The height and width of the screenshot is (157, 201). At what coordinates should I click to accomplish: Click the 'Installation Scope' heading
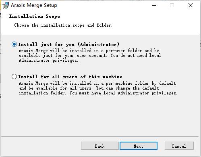[x=35, y=16]
